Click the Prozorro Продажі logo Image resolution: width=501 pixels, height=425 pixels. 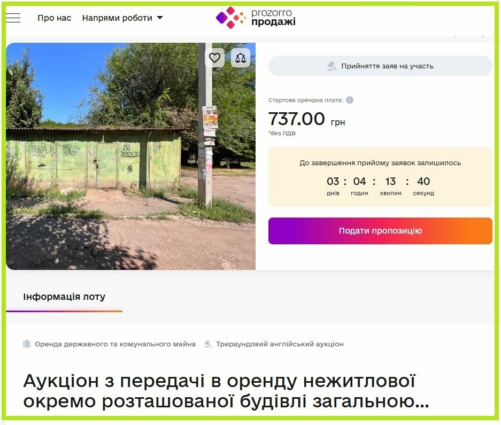255,18
